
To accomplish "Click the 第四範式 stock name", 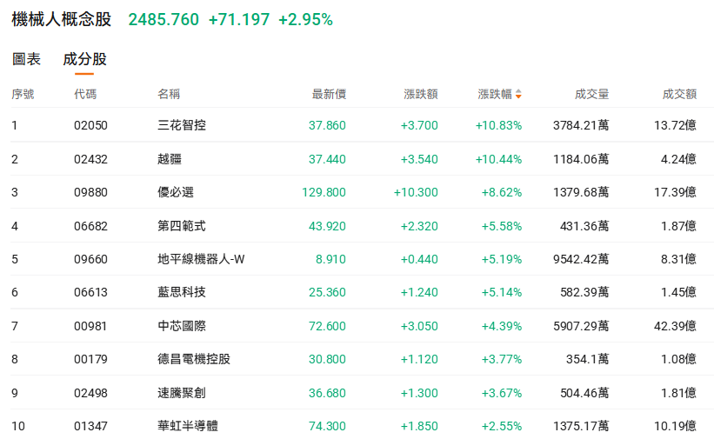I will click(182, 226).
